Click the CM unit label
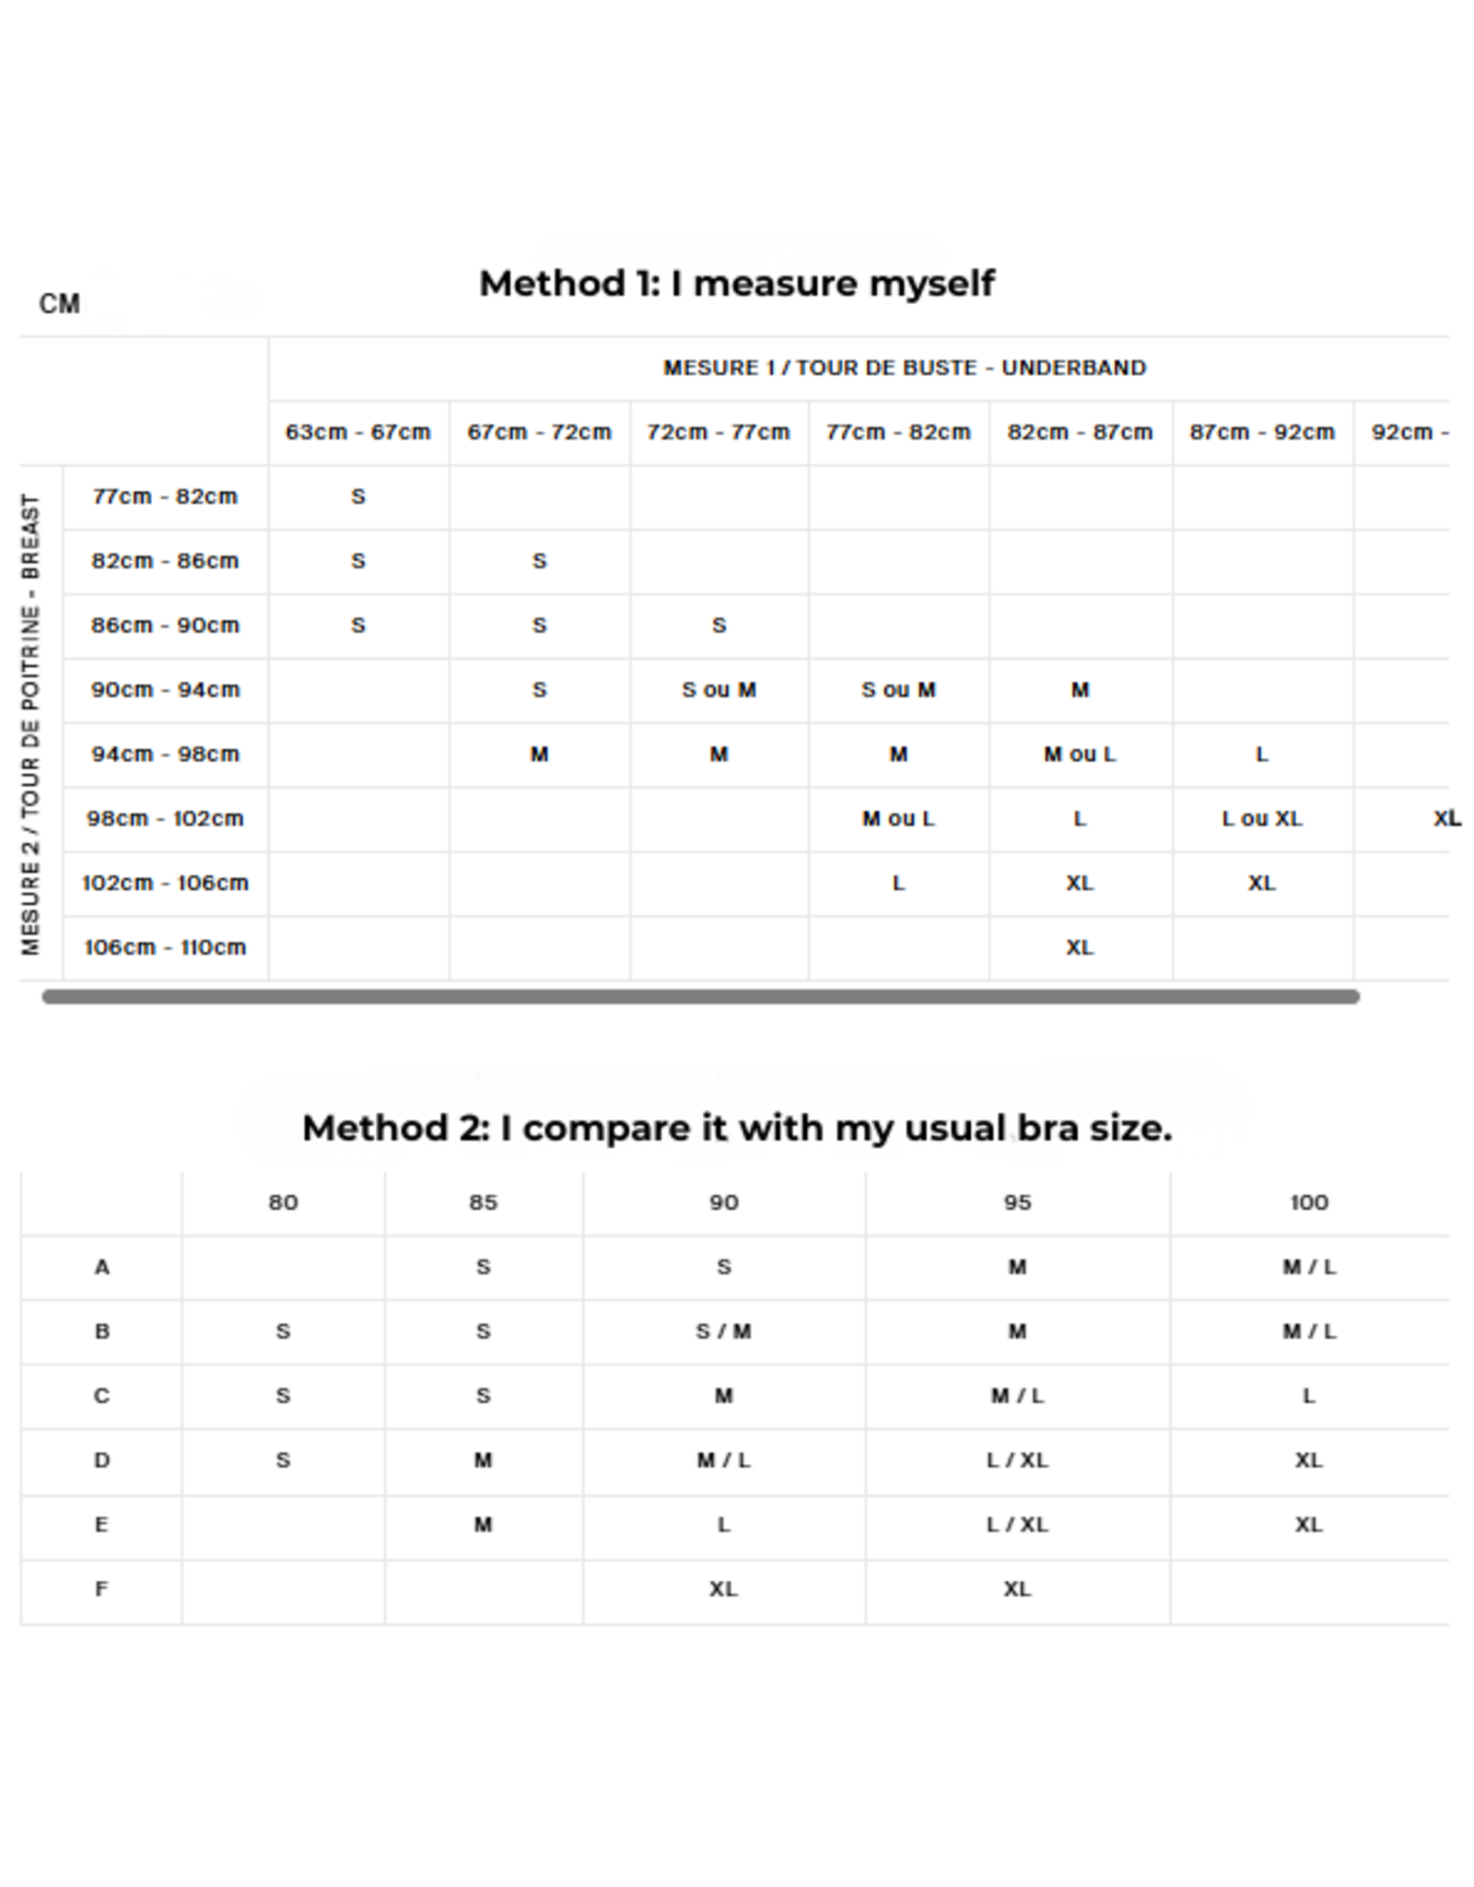 pyautogui.click(x=60, y=304)
